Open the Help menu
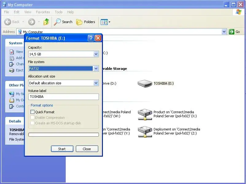 70,12
